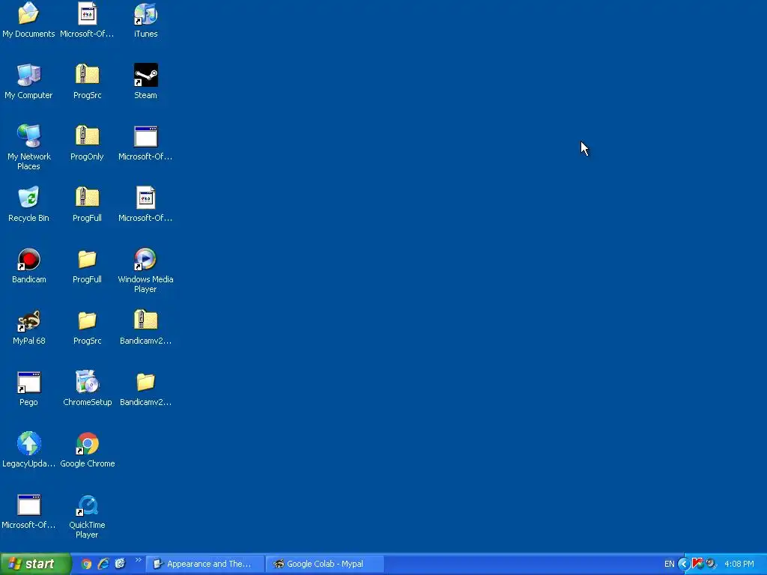Switch to Appearance and Themes taskbar window
The image size is (767, 575).
pos(205,564)
